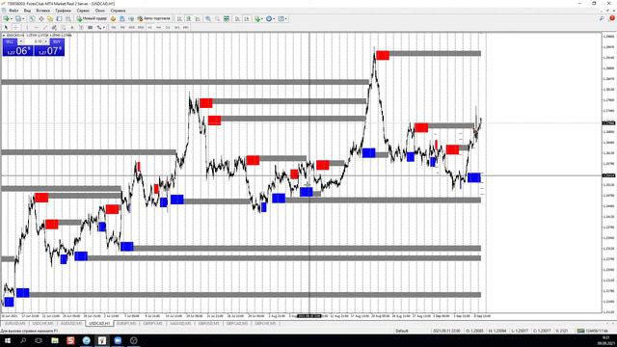Switch to bar chart icon
The image size is (617, 347).
point(179,18)
